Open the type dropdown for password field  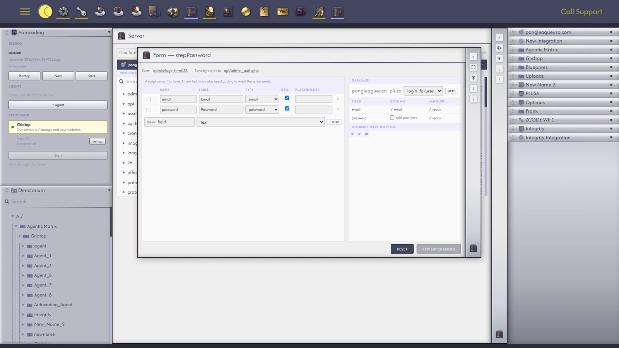click(262, 109)
